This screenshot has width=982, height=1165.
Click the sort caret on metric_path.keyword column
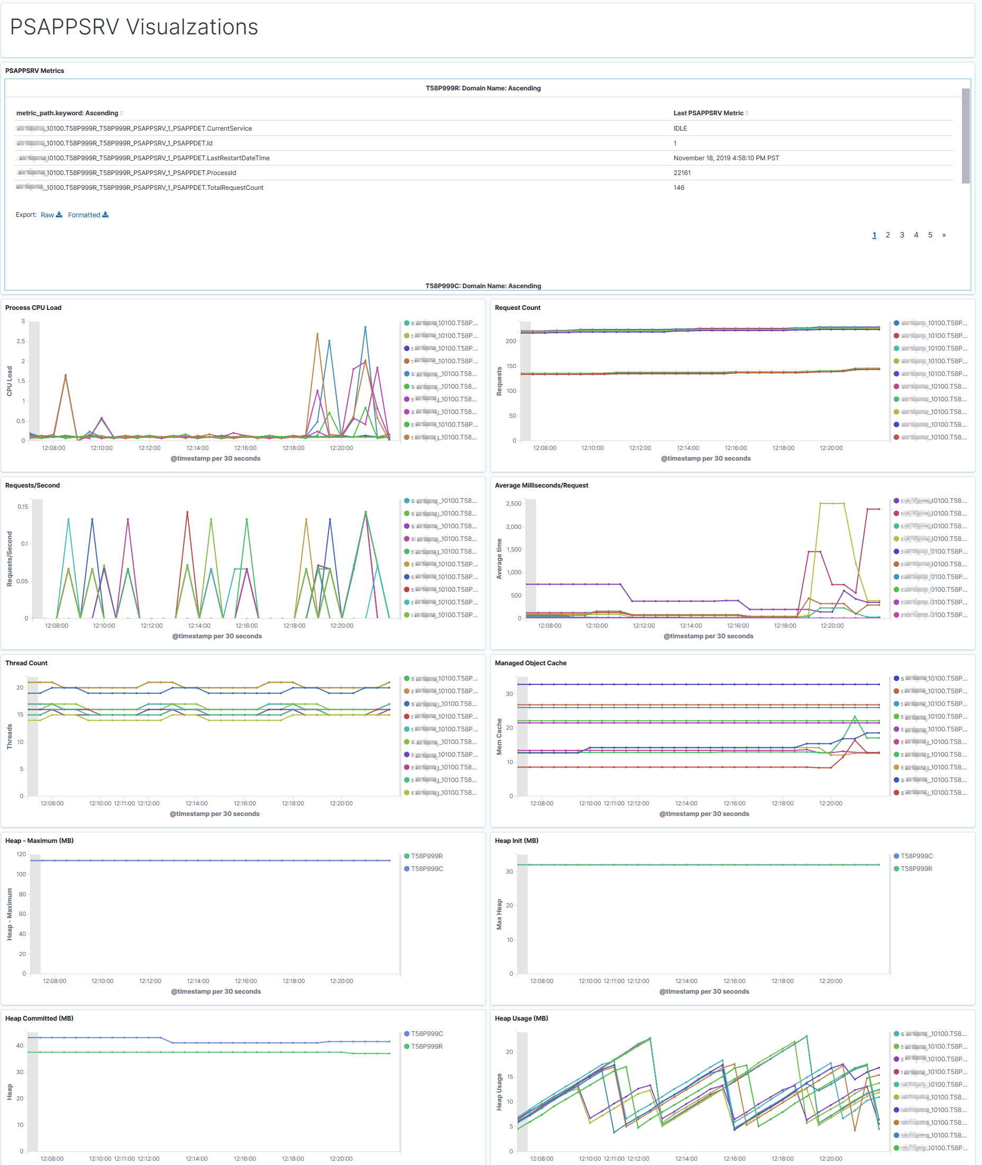pos(121,113)
